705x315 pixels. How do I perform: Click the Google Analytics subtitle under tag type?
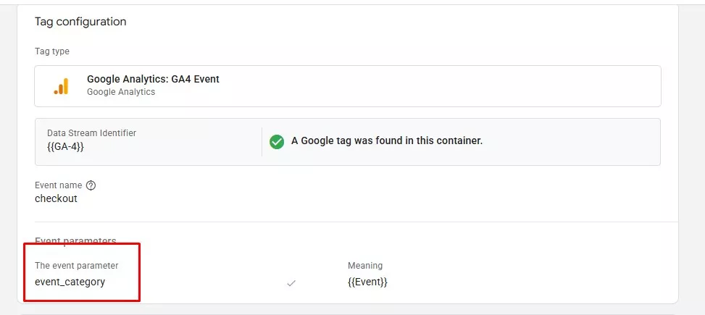coord(121,92)
